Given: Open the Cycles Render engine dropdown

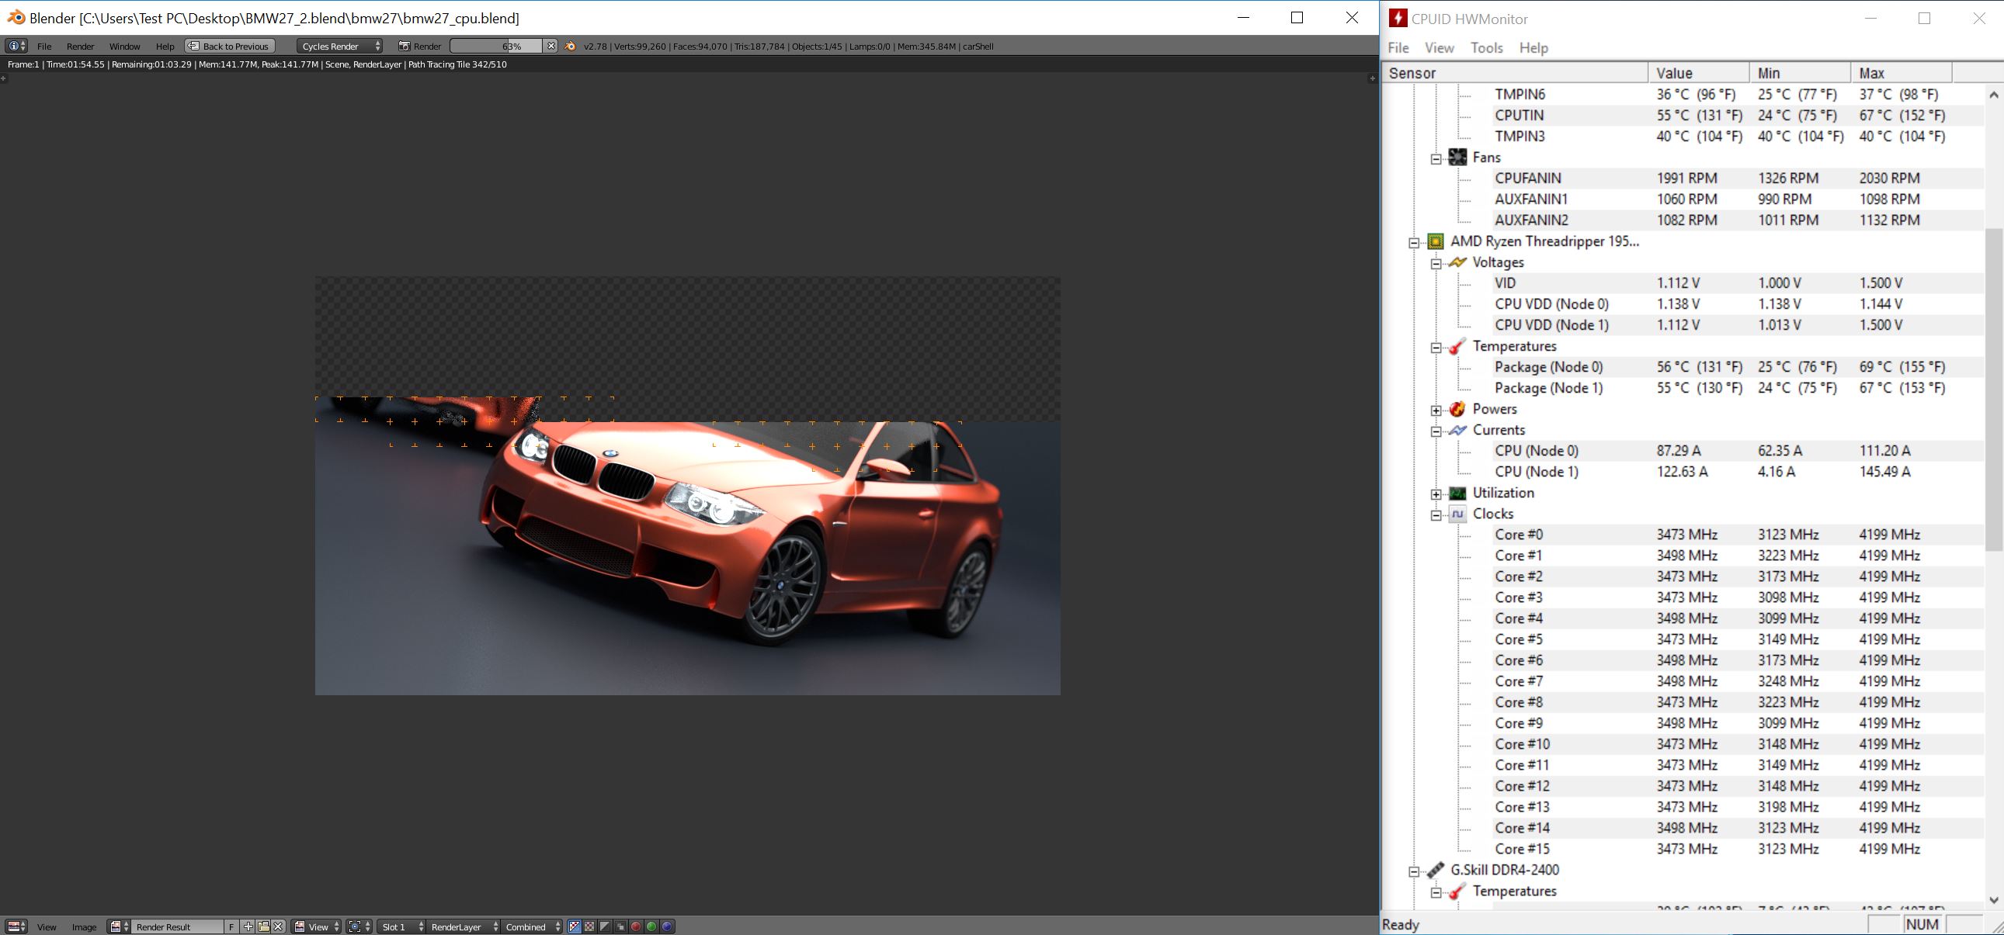Looking at the screenshot, I should pyautogui.click(x=340, y=46).
